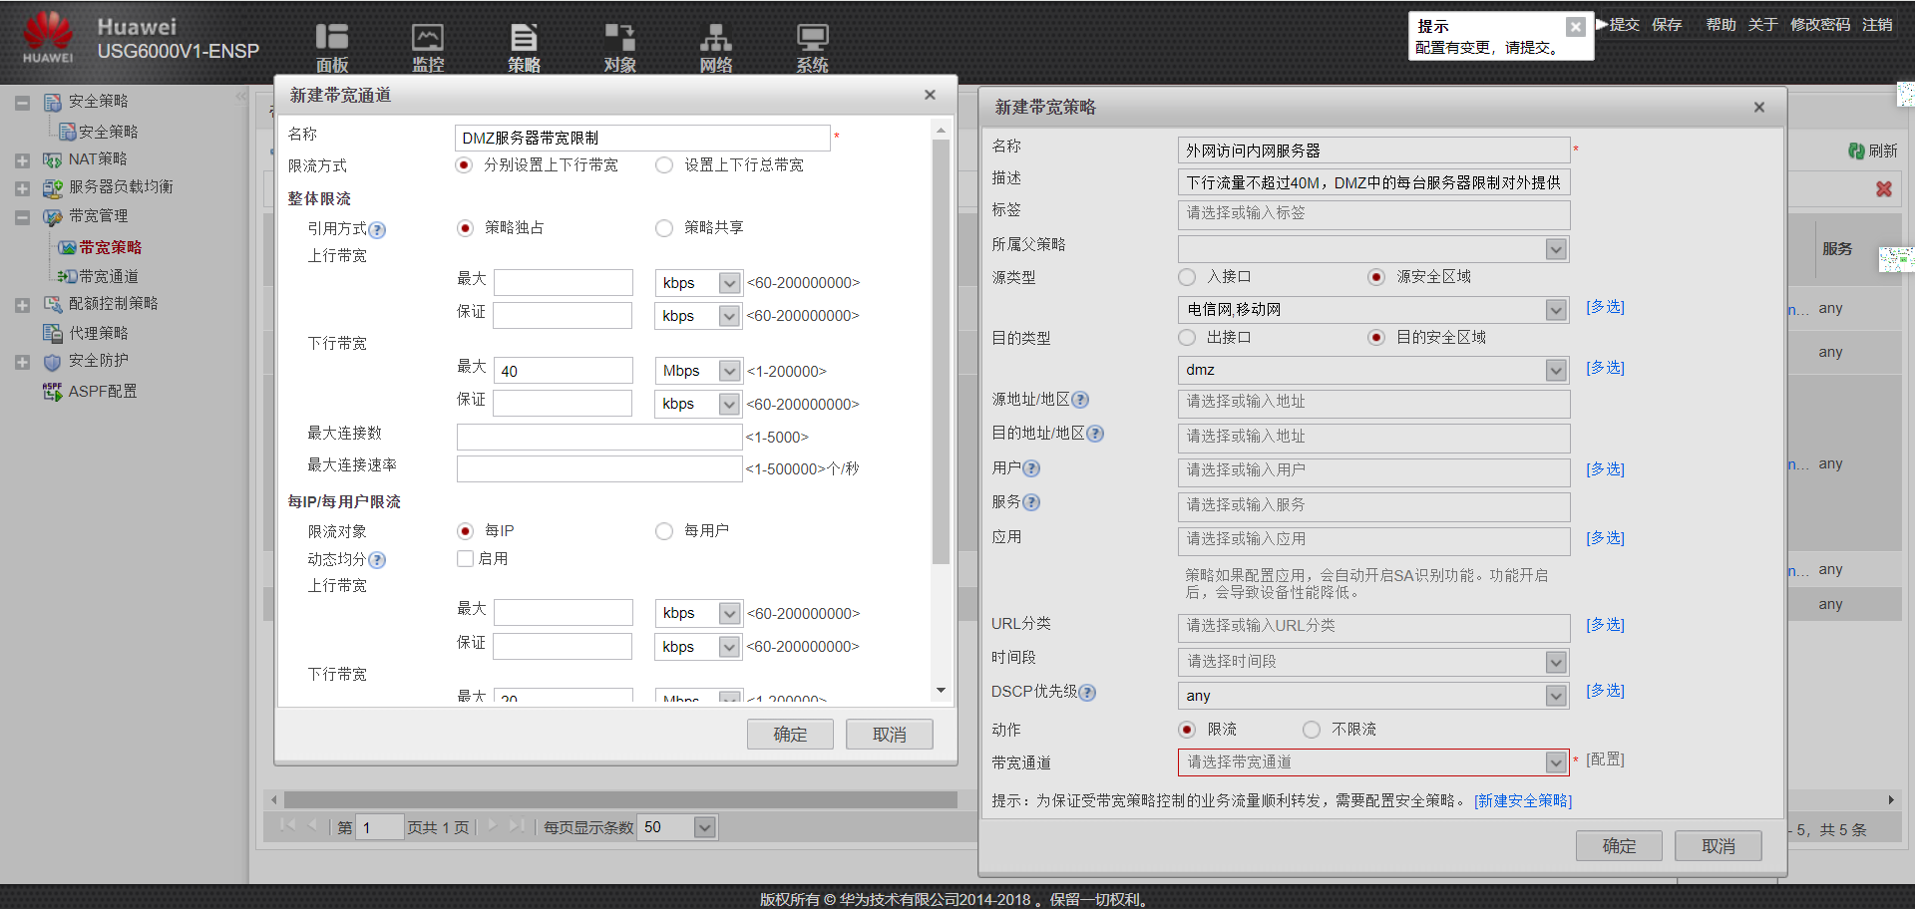
Task: Select 不限流 action radio
Action: coord(1312,730)
